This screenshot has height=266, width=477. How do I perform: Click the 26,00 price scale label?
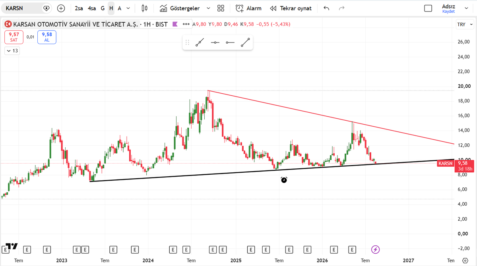[x=465, y=42]
